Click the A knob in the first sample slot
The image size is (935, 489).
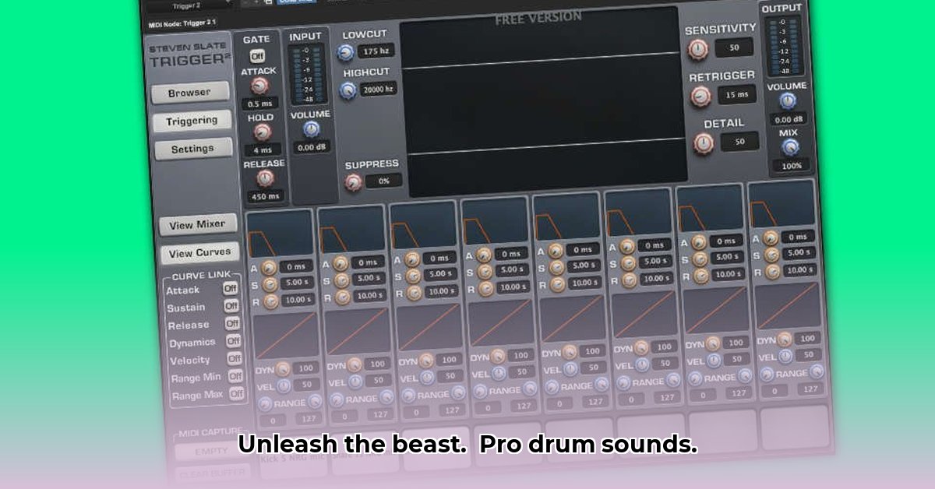click(x=269, y=267)
